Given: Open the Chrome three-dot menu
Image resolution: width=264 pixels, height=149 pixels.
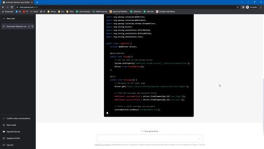Looking at the screenshot, I should coord(261,7).
